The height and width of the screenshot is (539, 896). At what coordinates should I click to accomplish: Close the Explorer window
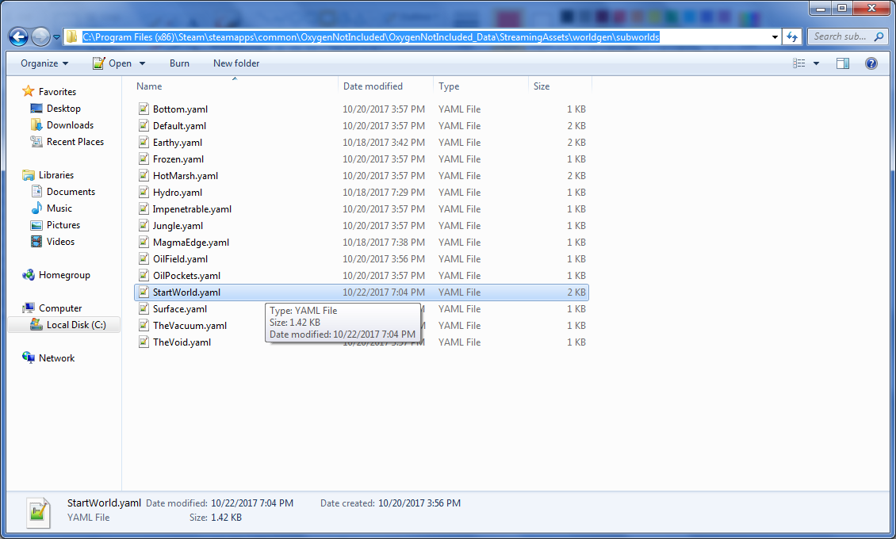871,8
